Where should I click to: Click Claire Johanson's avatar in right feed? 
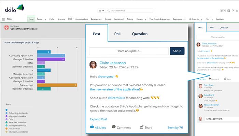(198, 45)
